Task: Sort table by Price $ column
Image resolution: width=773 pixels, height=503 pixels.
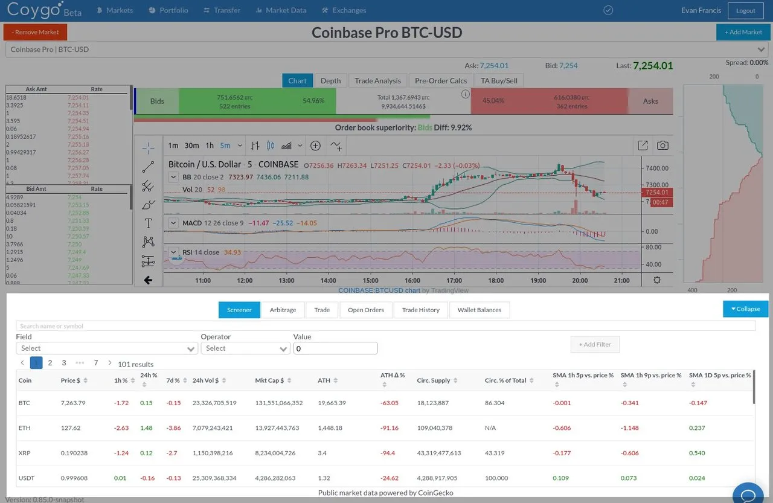Action: click(x=74, y=380)
